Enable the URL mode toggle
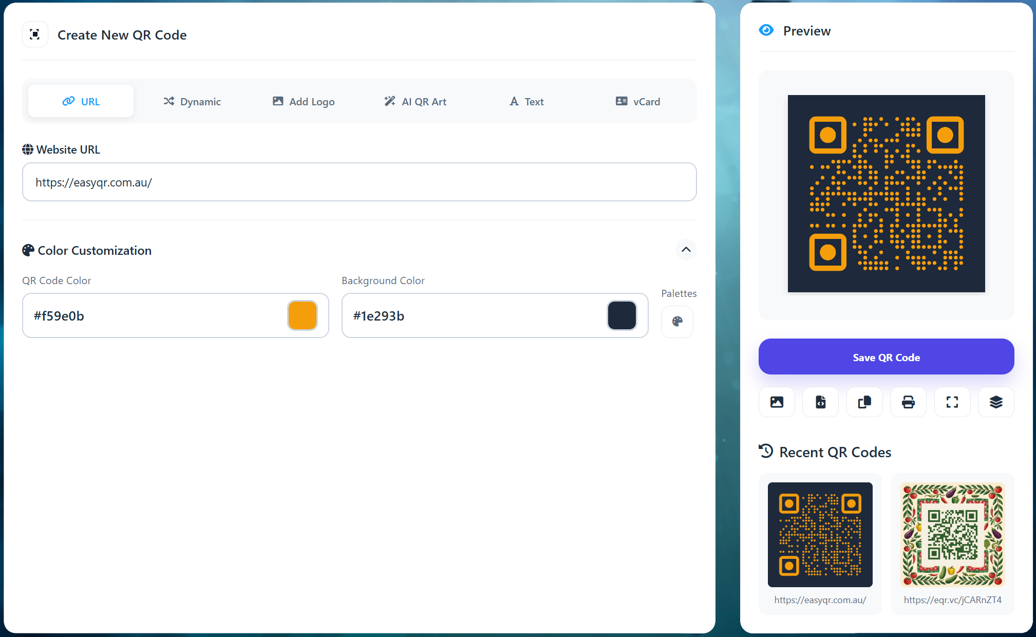This screenshot has height=637, width=1036. [80, 101]
